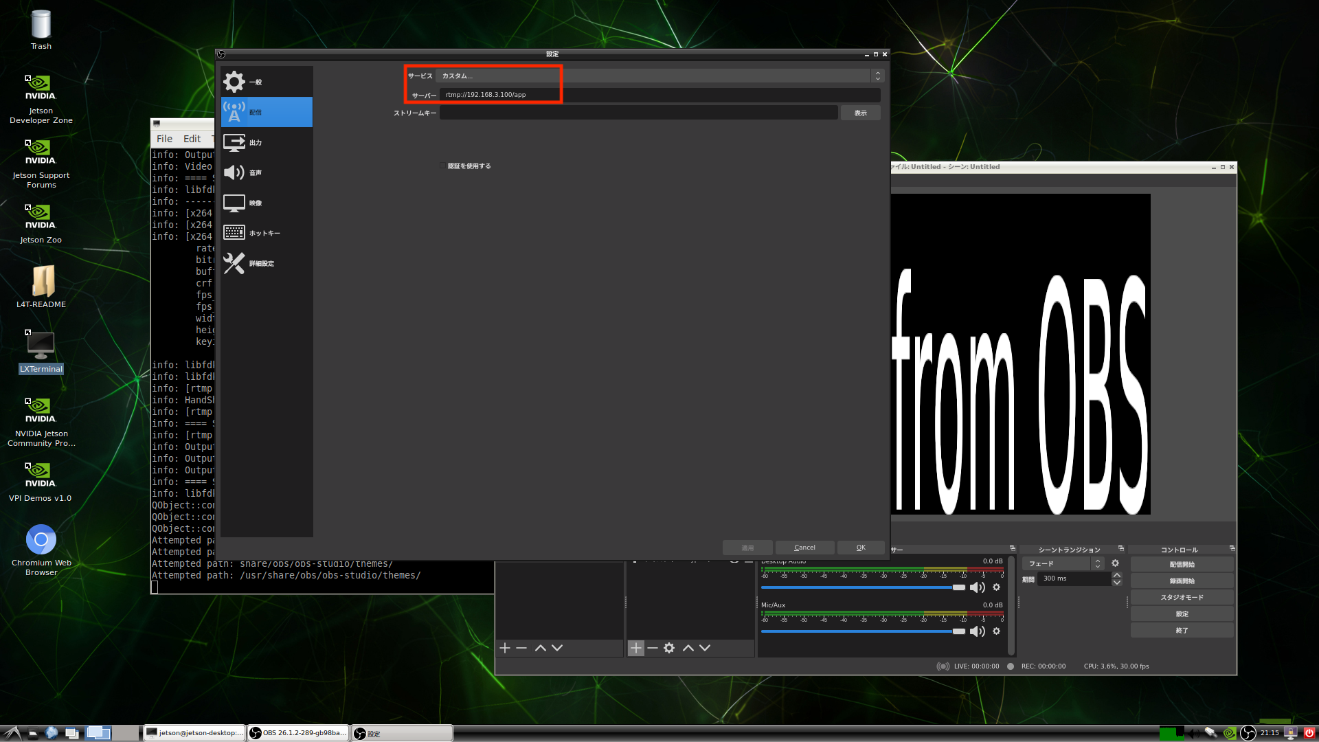
Task: Enable the 認証を使用する authentication checkbox
Action: pos(443,166)
